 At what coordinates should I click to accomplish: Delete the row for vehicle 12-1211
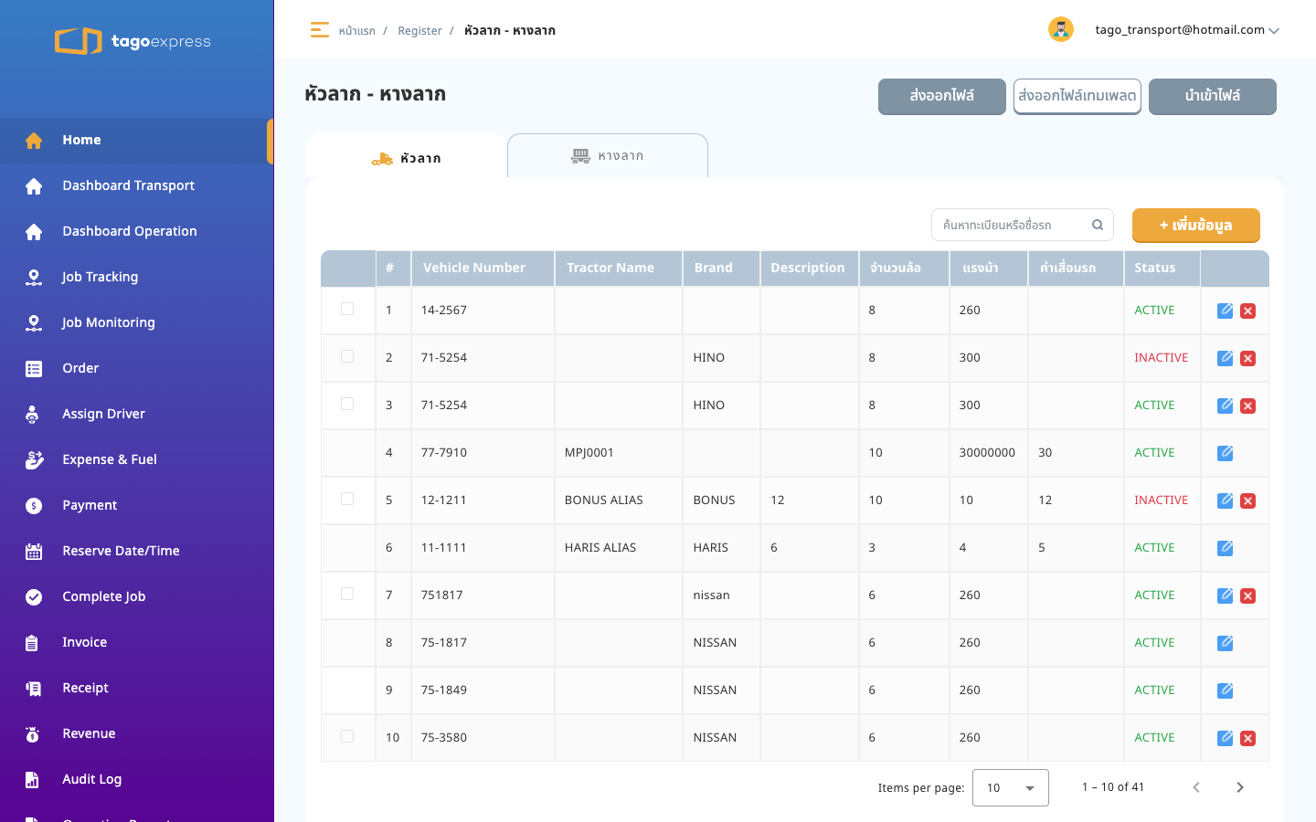pos(1248,501)
